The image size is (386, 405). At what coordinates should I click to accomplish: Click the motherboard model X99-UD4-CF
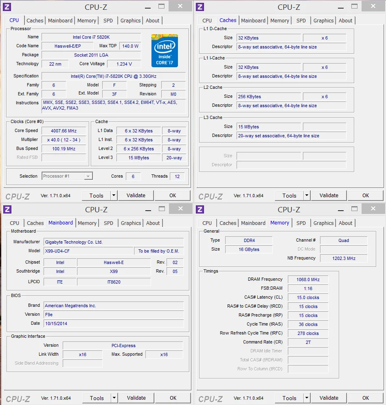89,251
